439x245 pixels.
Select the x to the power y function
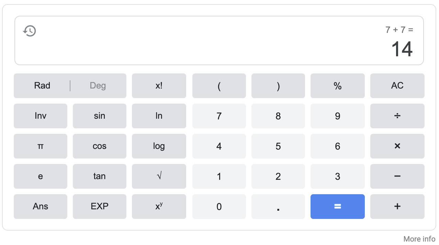159,207
